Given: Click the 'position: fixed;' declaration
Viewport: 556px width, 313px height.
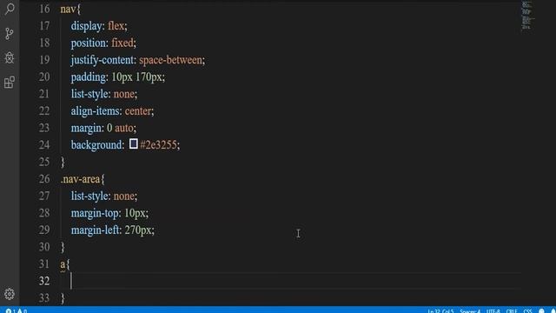Looking at the screenshot, I should tap(103, 43).
